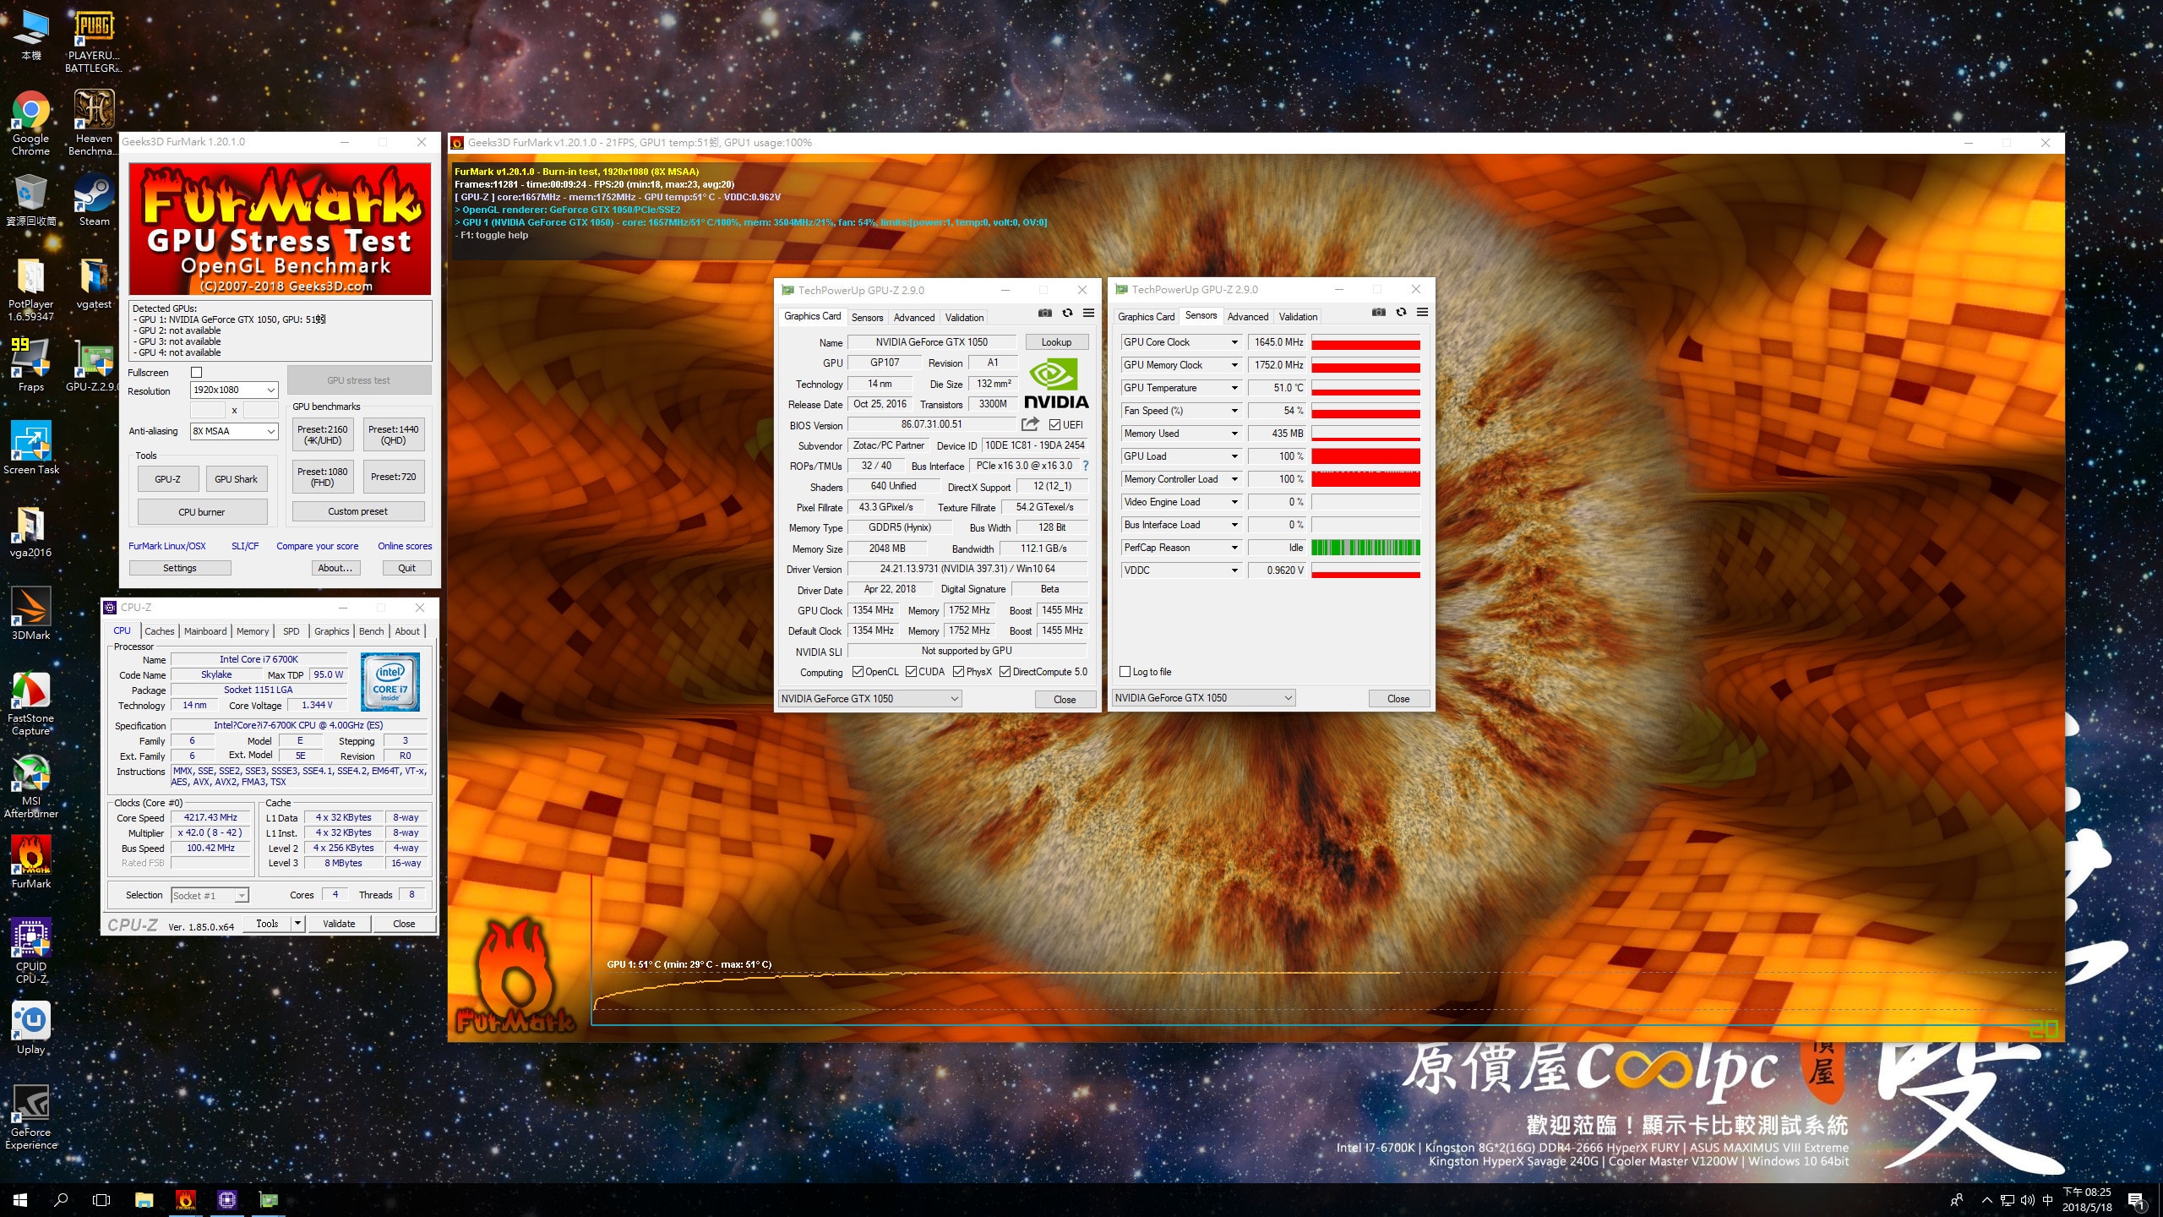Open Sensors tab in left GPU-Z window

(867, 318)
